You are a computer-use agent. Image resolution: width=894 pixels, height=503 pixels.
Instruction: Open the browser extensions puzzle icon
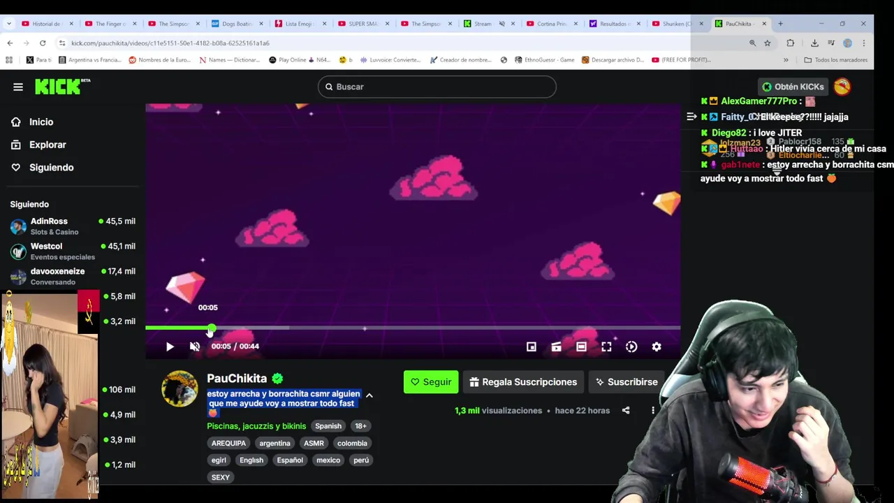(791, 43)
